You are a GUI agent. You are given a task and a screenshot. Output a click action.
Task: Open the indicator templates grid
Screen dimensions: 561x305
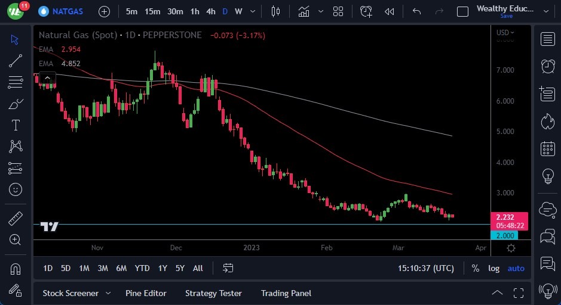(x=338, y=12)
